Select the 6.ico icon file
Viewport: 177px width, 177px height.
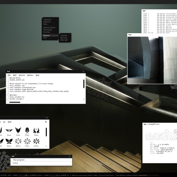(36, 131)
